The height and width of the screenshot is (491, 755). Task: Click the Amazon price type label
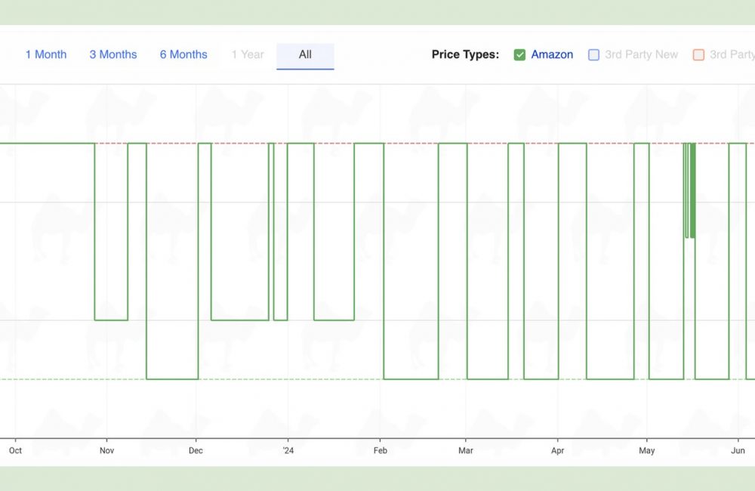[552, 54]
